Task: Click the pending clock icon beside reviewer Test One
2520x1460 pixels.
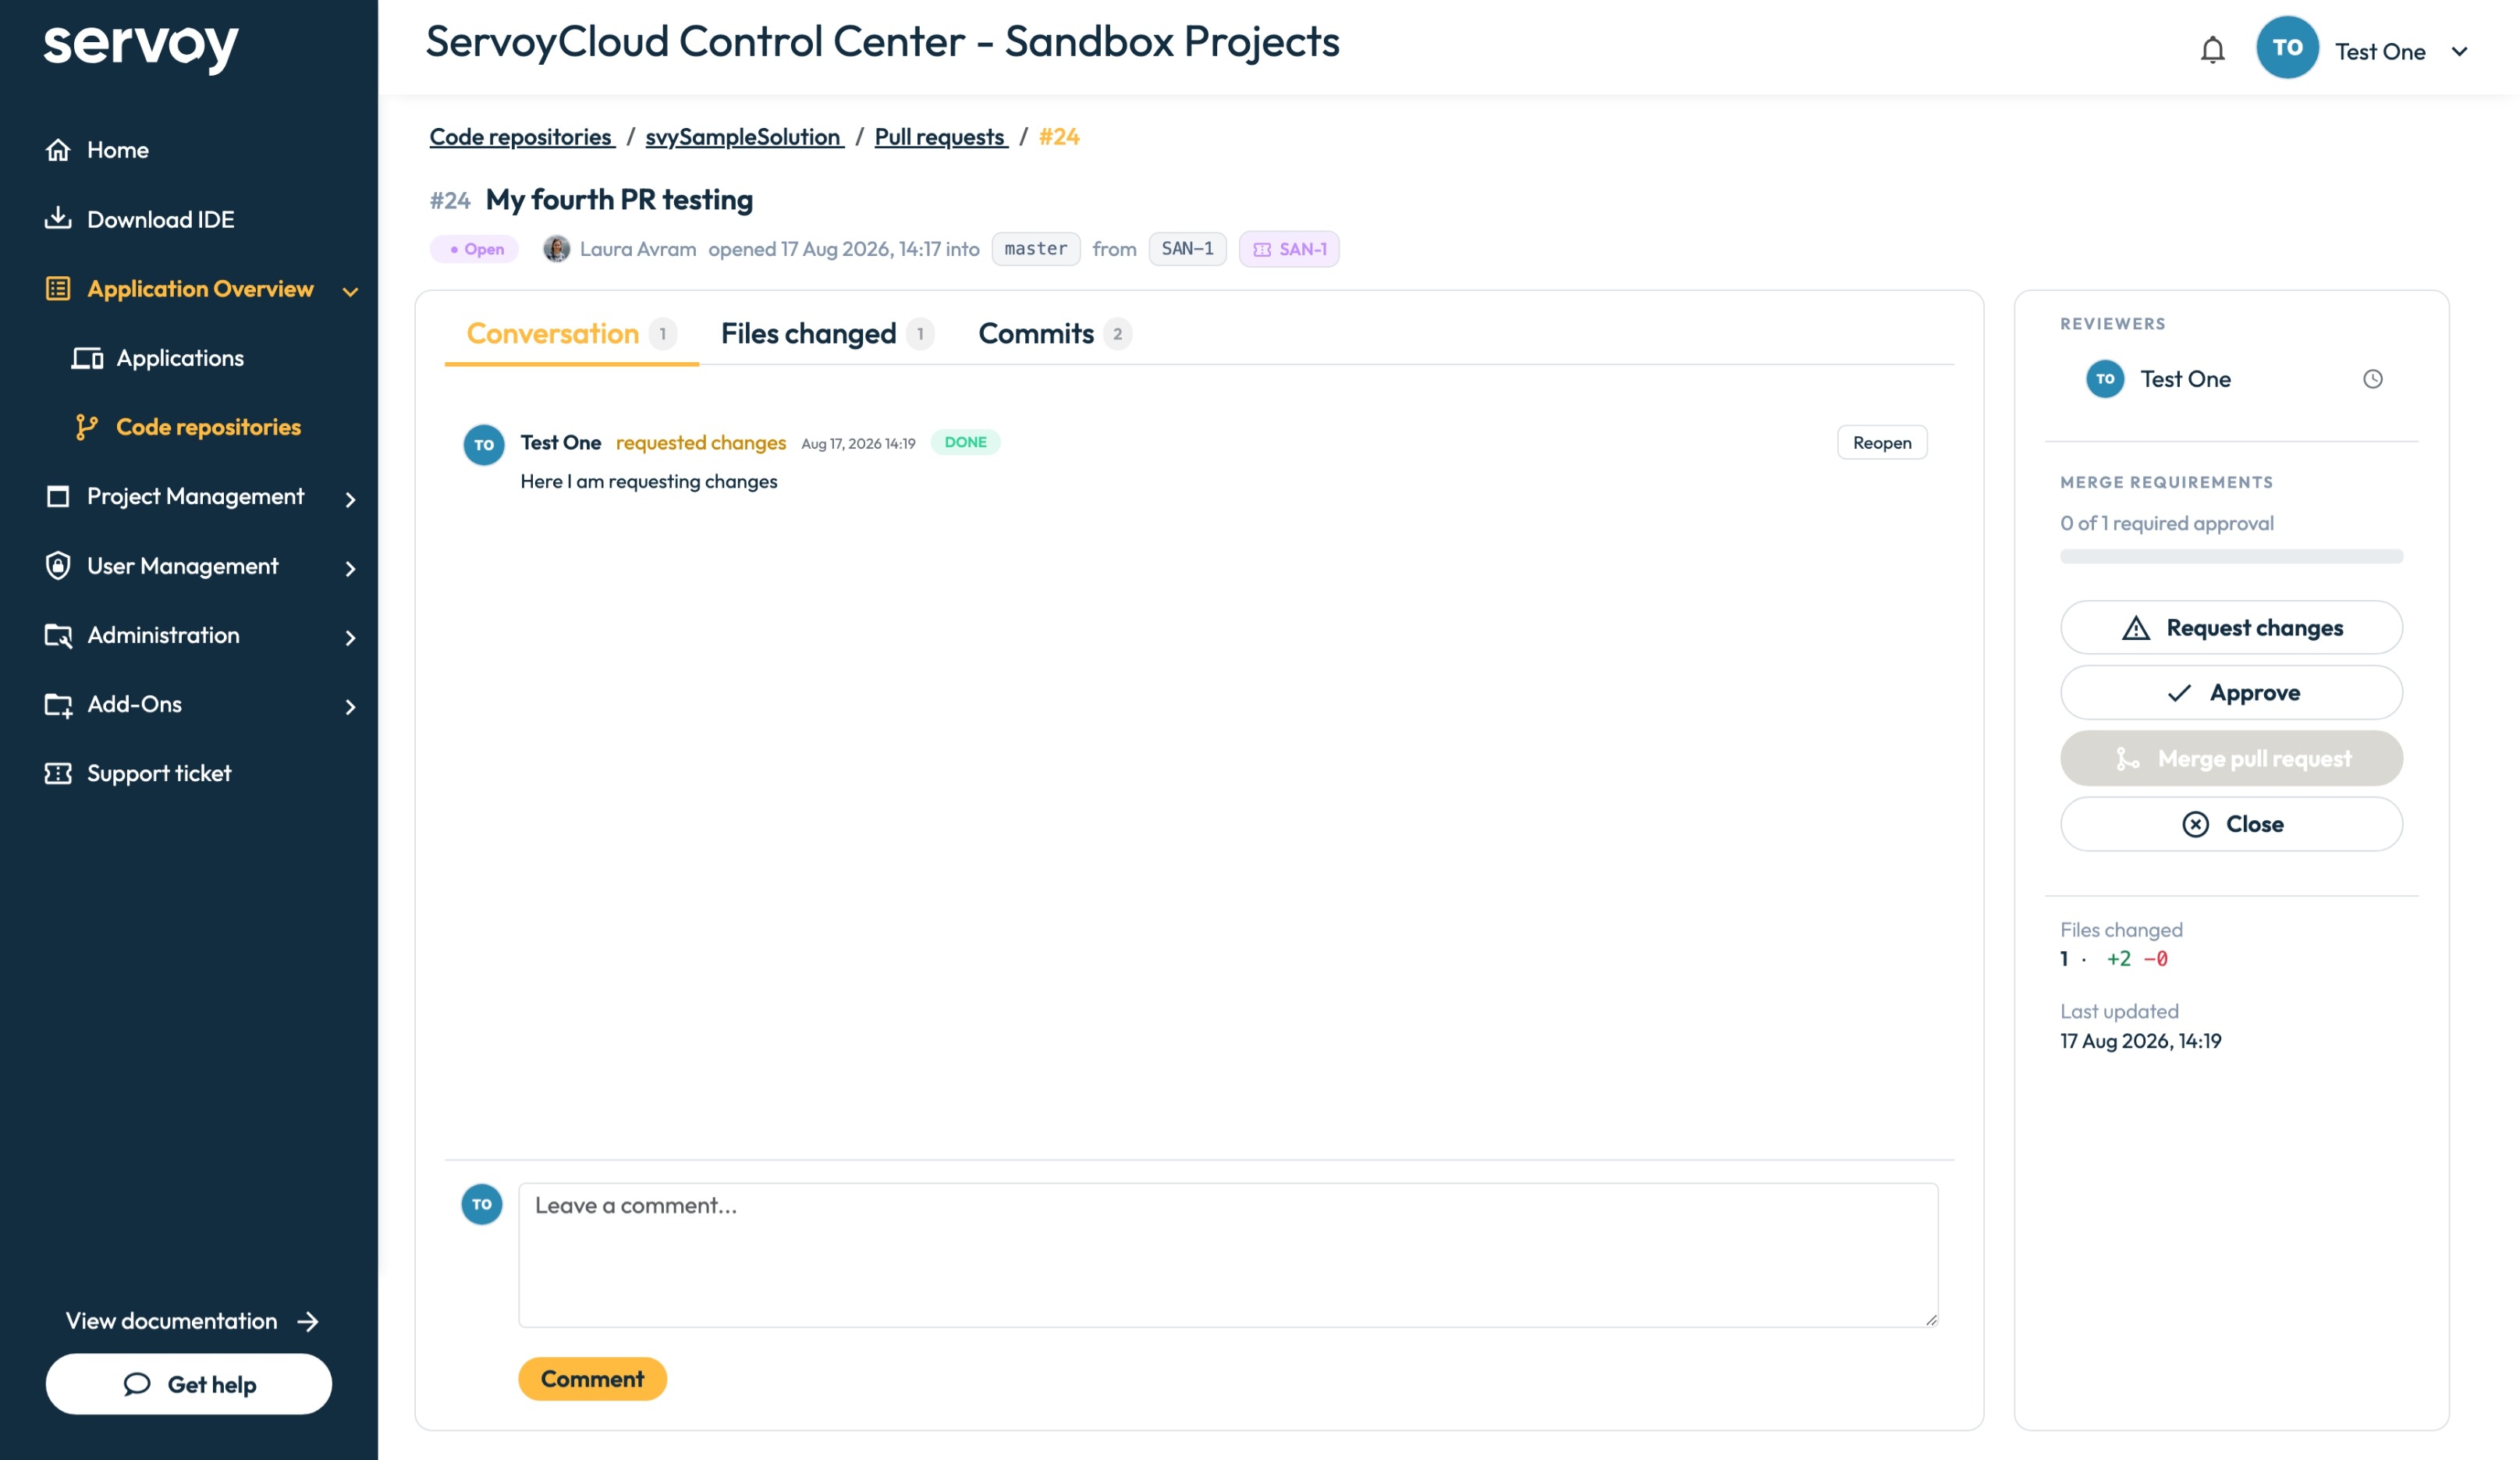Action: (2372, 379)
